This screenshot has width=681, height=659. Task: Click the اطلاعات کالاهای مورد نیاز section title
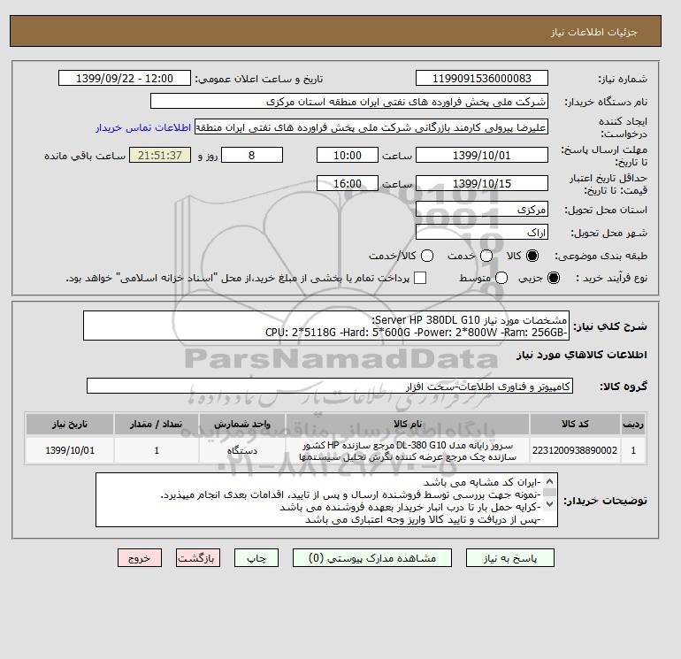pyautogui.click(x=582, y=355)
